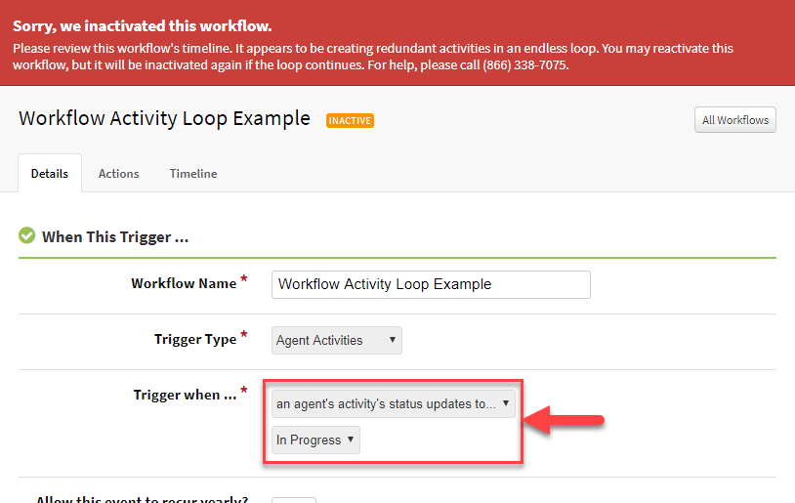
Task: Select the Details tab
Action: [x=50, y=174]
